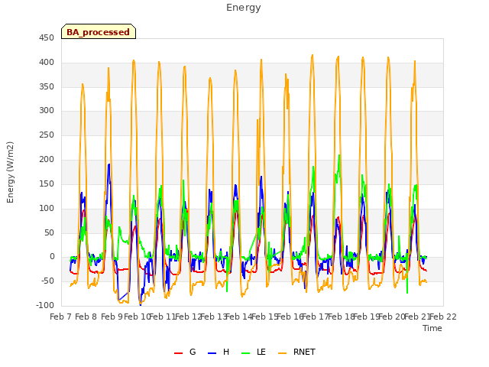
Task: Click the 400 y-axis tick label
Action: click(47, 63)
